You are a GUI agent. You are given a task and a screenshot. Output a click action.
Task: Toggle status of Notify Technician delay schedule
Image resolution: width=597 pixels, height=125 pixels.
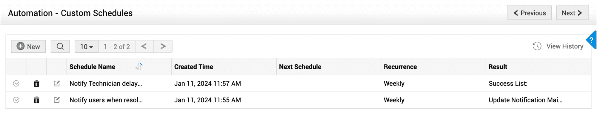click(16, 84)
